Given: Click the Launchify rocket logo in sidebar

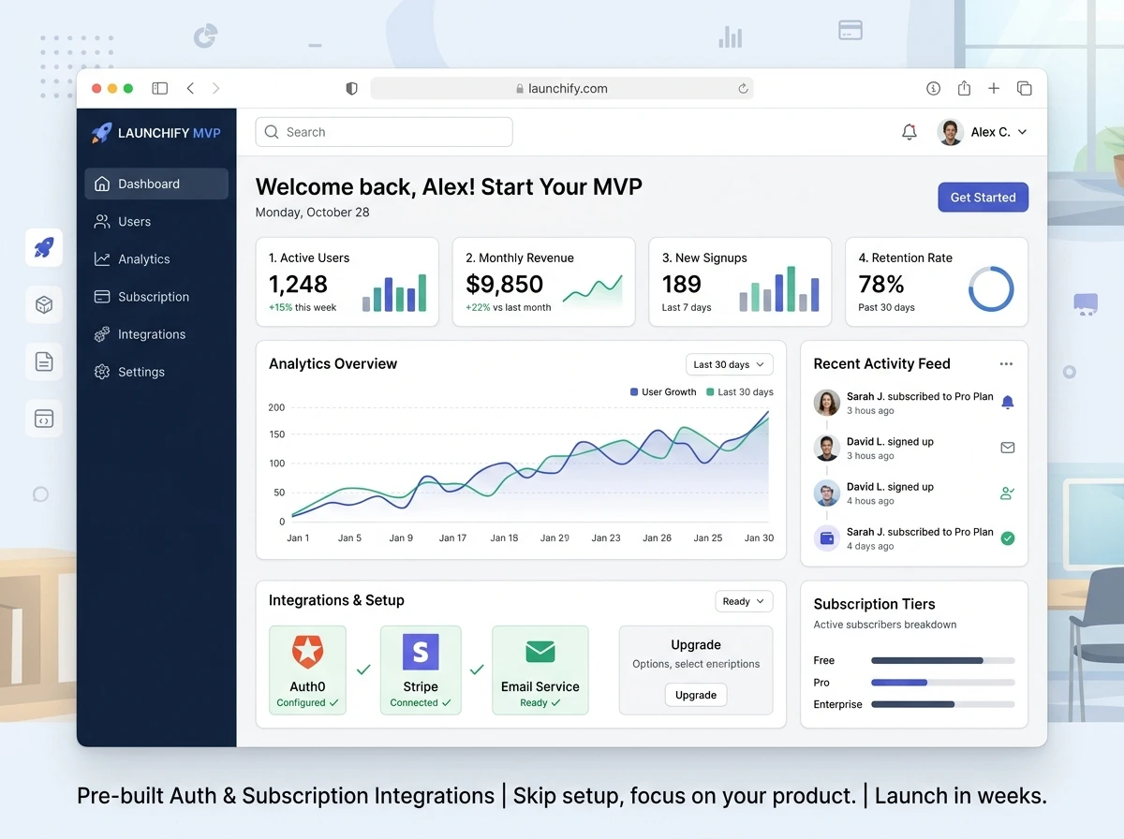Looking at the screenshot, I should click(101, 133).
